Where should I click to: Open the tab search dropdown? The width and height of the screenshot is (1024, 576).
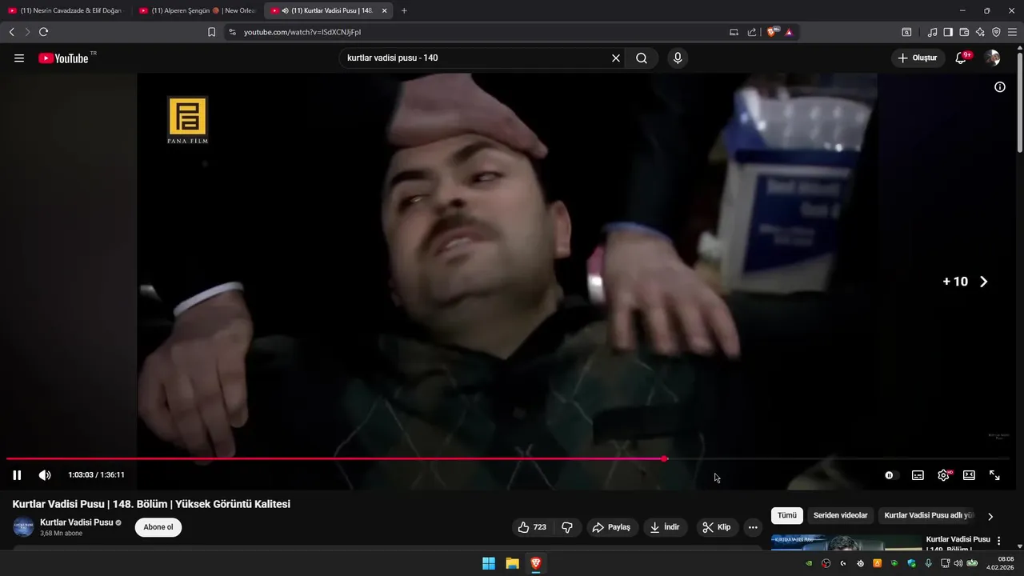pos(906,32)
